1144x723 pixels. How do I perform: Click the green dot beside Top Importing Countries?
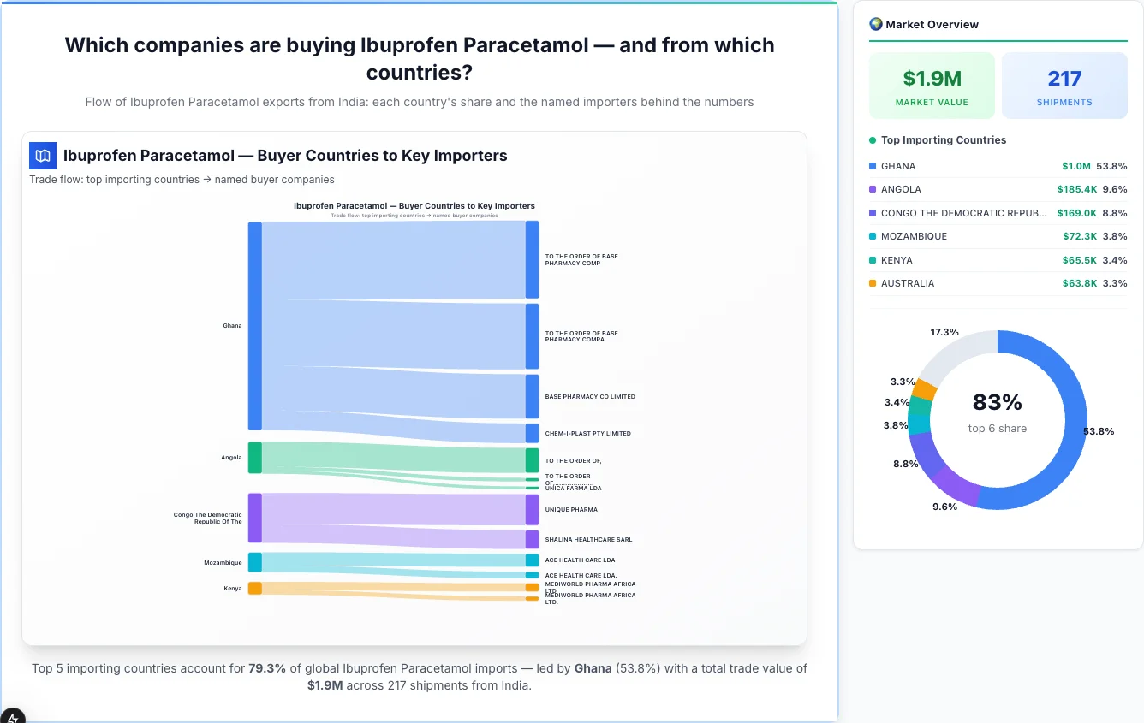click(873, 140)
